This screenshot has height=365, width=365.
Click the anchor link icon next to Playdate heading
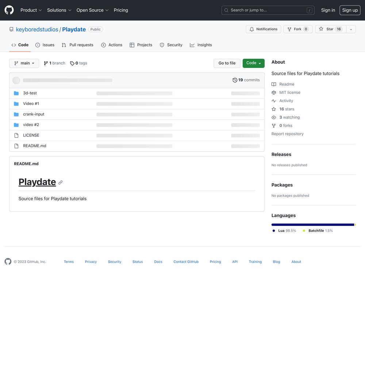(61, 182)
